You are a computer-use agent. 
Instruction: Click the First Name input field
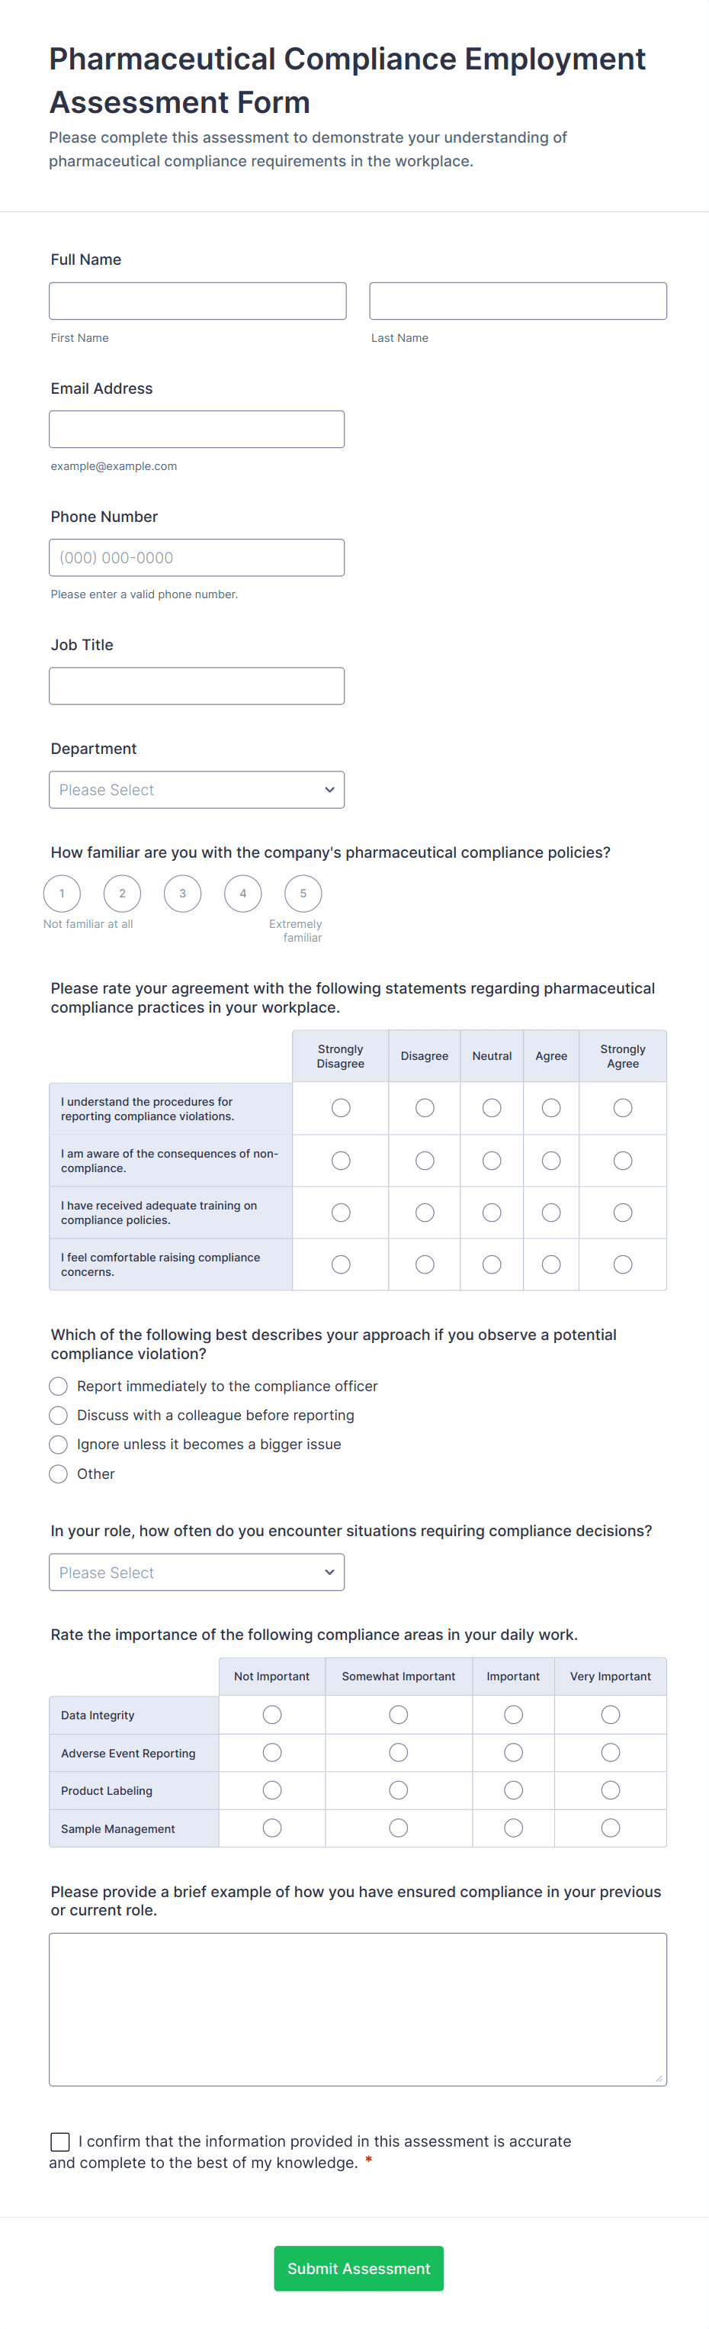197,301
